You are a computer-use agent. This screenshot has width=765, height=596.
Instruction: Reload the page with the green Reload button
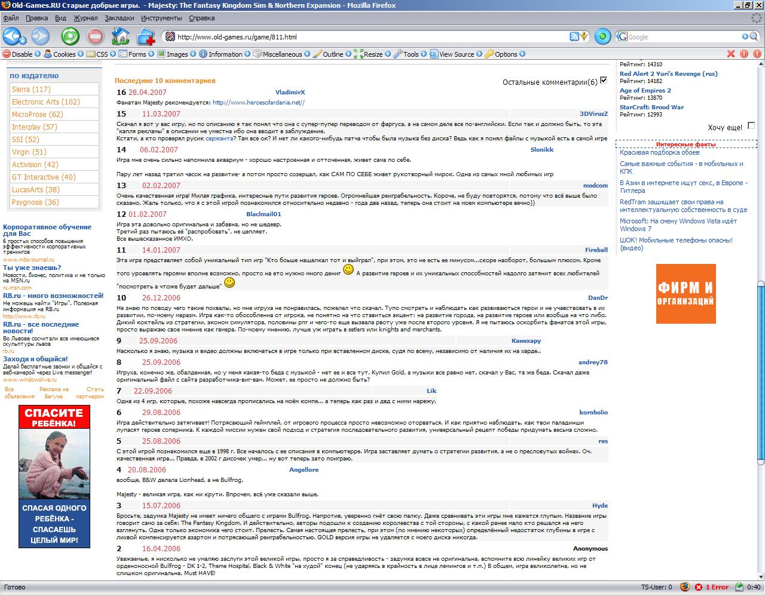[x=70, y=36]
